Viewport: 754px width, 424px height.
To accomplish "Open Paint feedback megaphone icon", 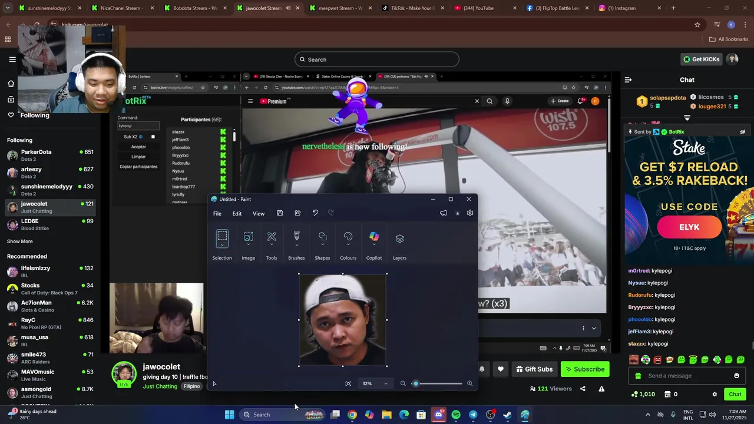I will coord(444,213).
